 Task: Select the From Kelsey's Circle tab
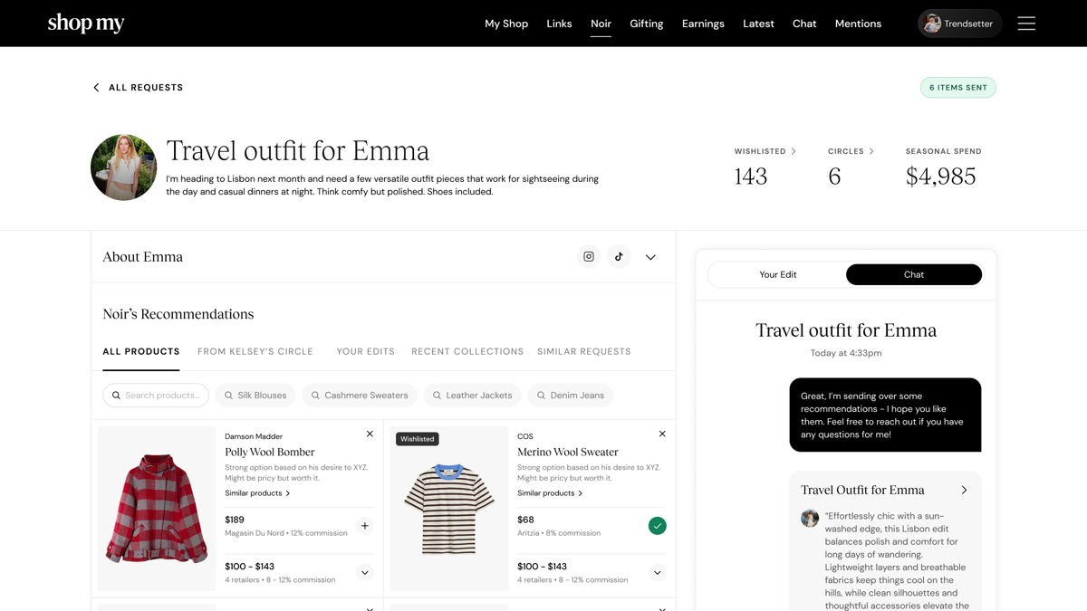point(255,351)
